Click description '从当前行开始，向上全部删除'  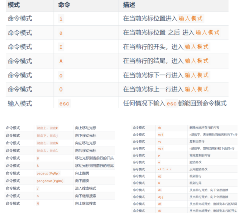[x=209, y=197]
